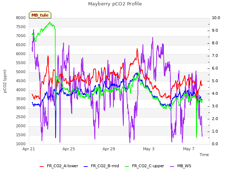Click the 10.0 right axis value
Screen dimensions: 231x173
point(216,18)
